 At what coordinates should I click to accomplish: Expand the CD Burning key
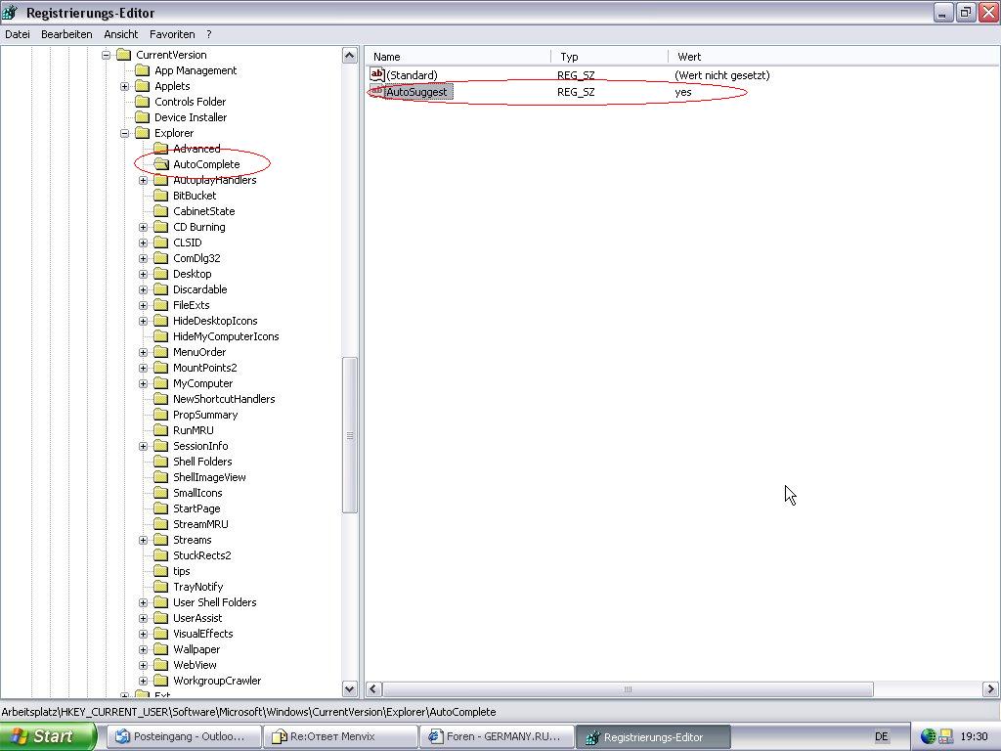pyautogui.click(x=143, y=227)
